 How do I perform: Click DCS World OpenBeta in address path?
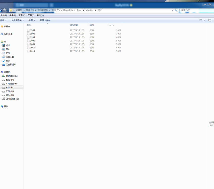point(62,10)
